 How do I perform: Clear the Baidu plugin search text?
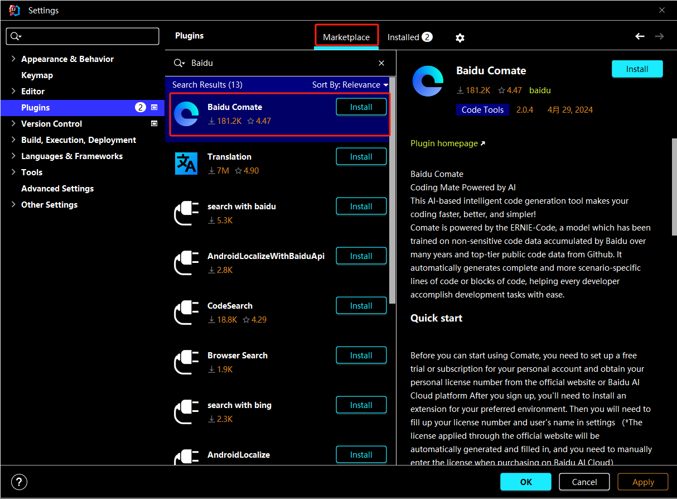(x=381, y=63)
